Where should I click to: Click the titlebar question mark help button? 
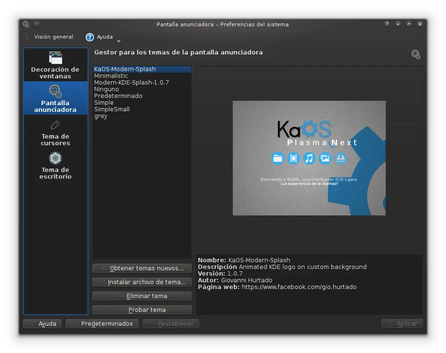click(x=387, y=24)
